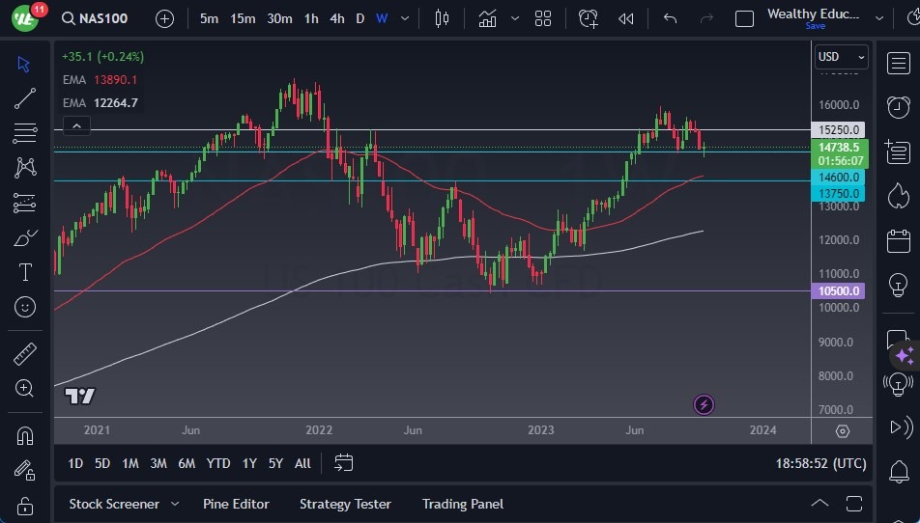Open the emoji icons tool

pyautogui.click(x=25, y=307)
